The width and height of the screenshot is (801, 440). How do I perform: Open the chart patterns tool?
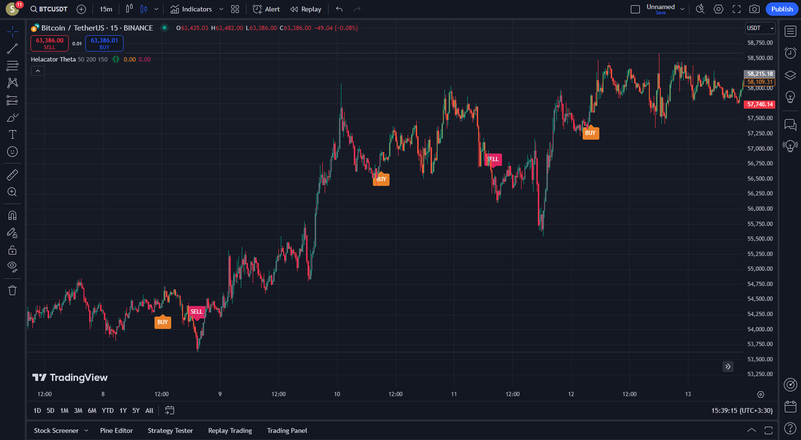click(x=12, y=83)
